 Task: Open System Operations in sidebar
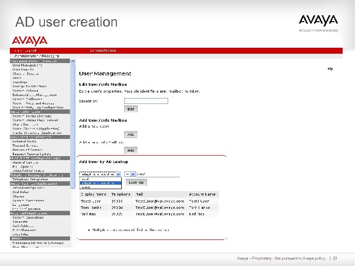(x=28, y=217)
